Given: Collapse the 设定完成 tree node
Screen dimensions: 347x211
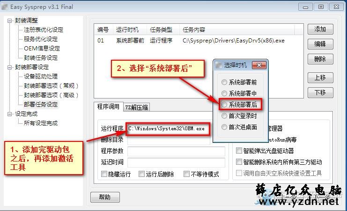Looking at the screenshot, I should (x=9, y=114).
